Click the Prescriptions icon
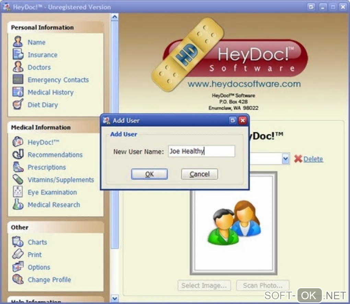Screen dimensions: 350x304 point(18,167)
